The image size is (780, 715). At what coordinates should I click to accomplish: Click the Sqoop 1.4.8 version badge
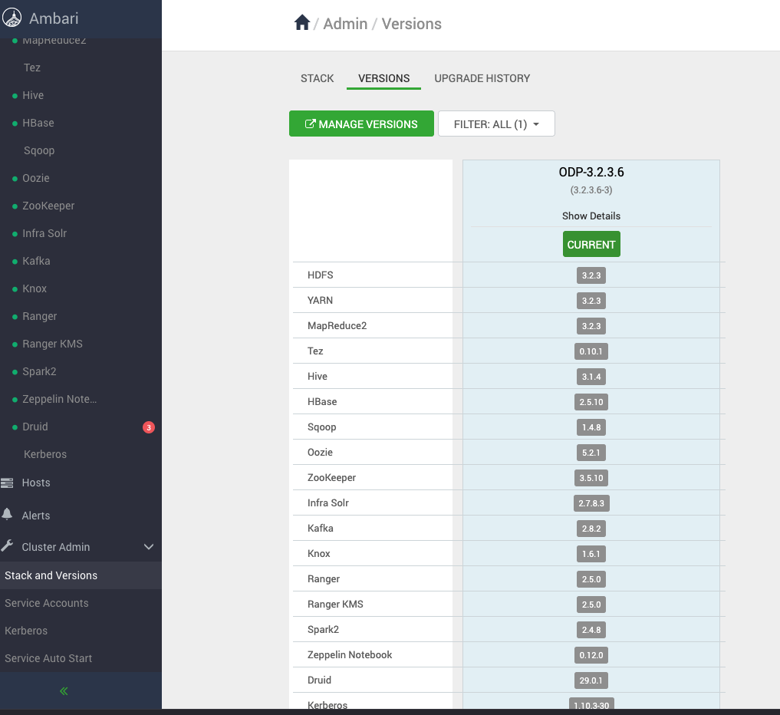(x=591, y=427)
